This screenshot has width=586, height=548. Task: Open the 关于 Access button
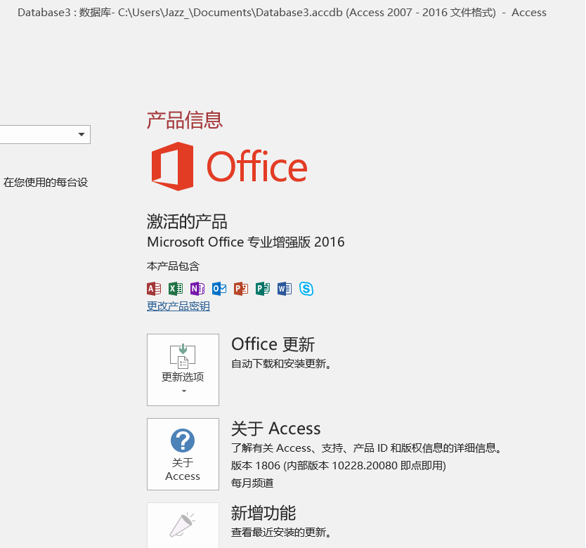click(x=183, y=454)
